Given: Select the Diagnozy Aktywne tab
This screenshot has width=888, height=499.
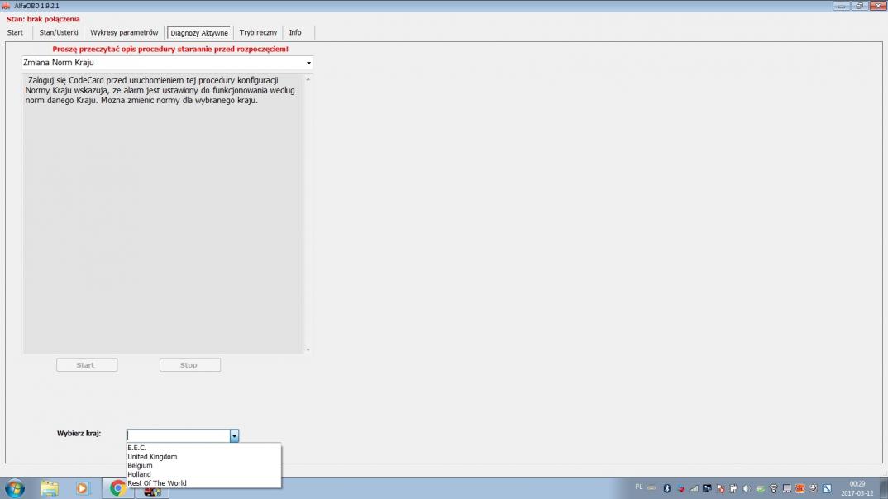Looking at the screenshot, I should 198,33.
